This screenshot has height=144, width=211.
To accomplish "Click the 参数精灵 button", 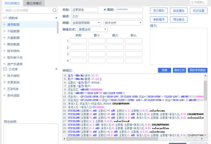I will (x=159, y=20).
